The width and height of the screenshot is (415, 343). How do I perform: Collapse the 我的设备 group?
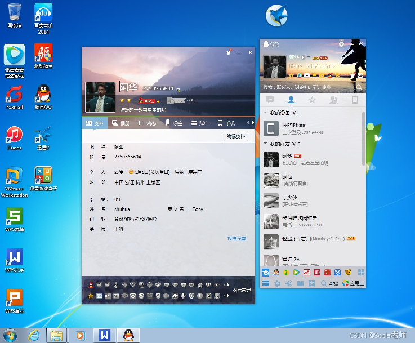(x=265, y=113)
